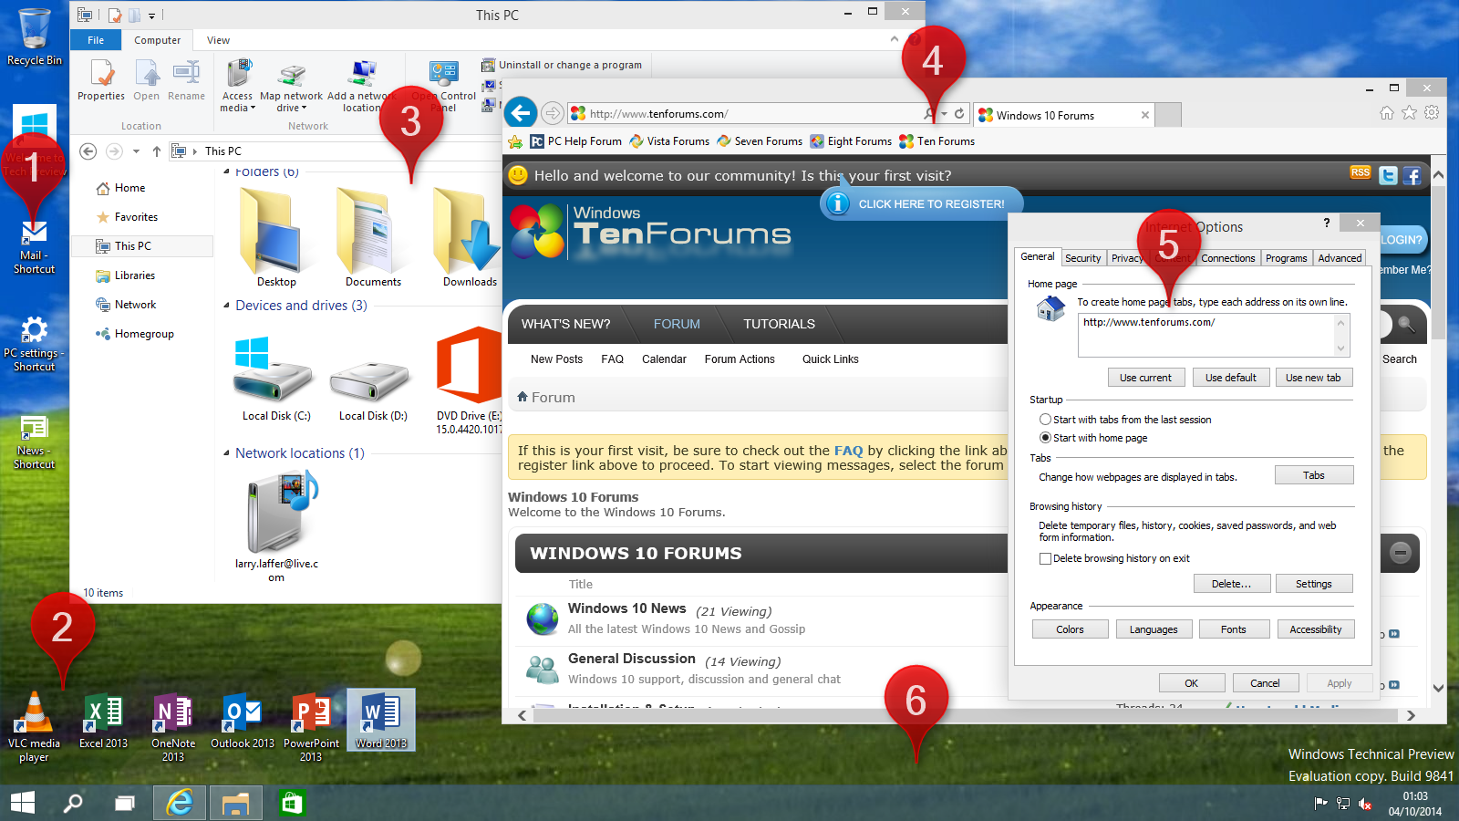Image resolution: width=1459 pixels, height=821 pixels.
Task: Expand recent locations dropdown in Explorer
Action: [x=136, y=151]
